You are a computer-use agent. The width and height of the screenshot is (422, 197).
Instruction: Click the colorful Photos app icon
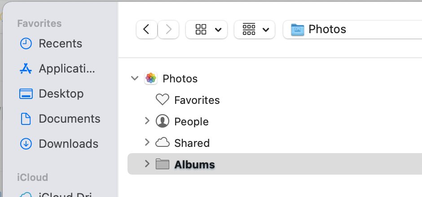tap(151, 78)
